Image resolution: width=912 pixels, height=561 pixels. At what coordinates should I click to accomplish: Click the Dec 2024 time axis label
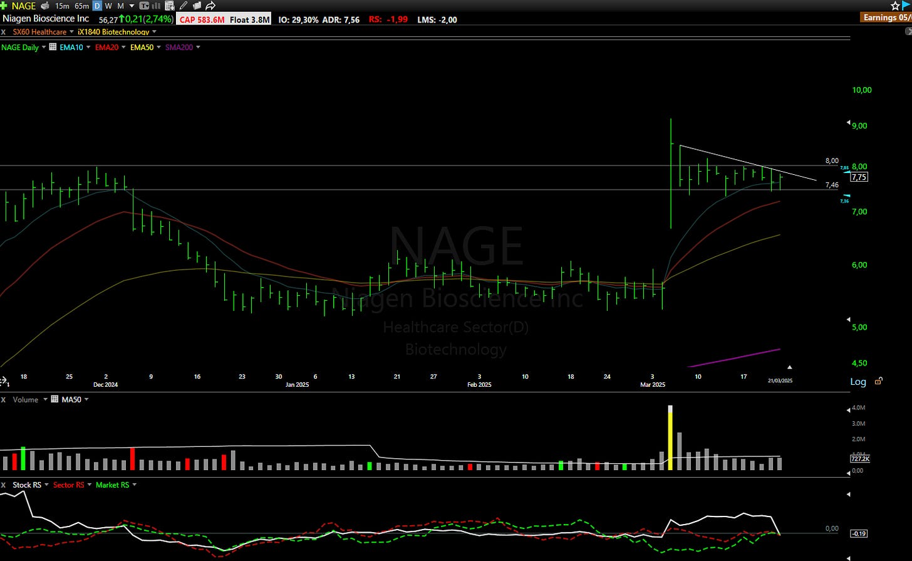105,384
